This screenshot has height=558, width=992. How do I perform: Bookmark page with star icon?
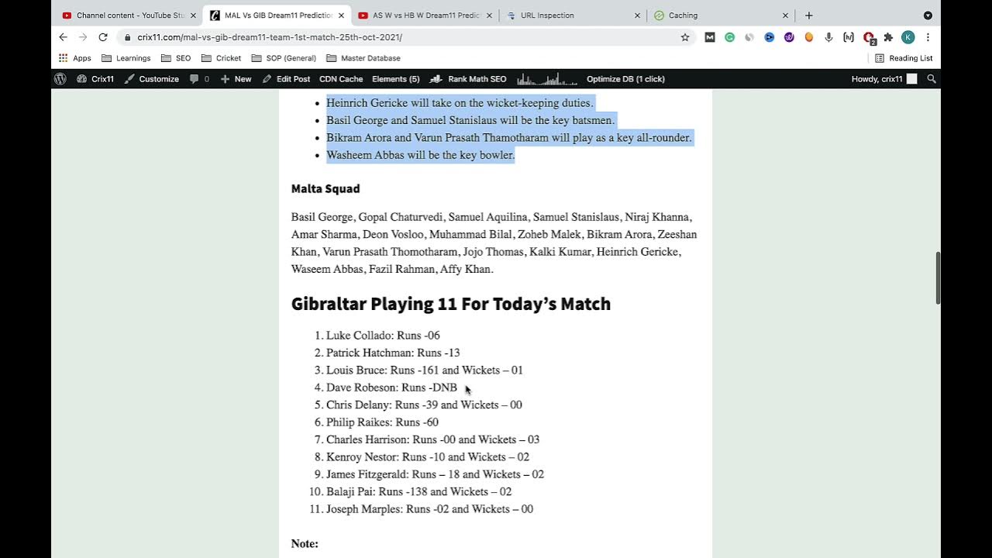point(684,37)
